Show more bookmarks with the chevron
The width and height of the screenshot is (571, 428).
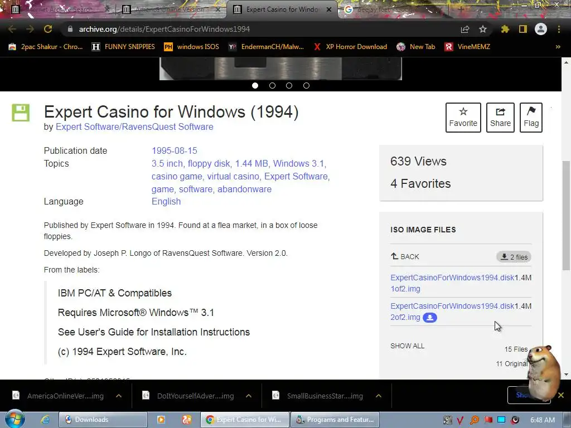click(558, 47)
